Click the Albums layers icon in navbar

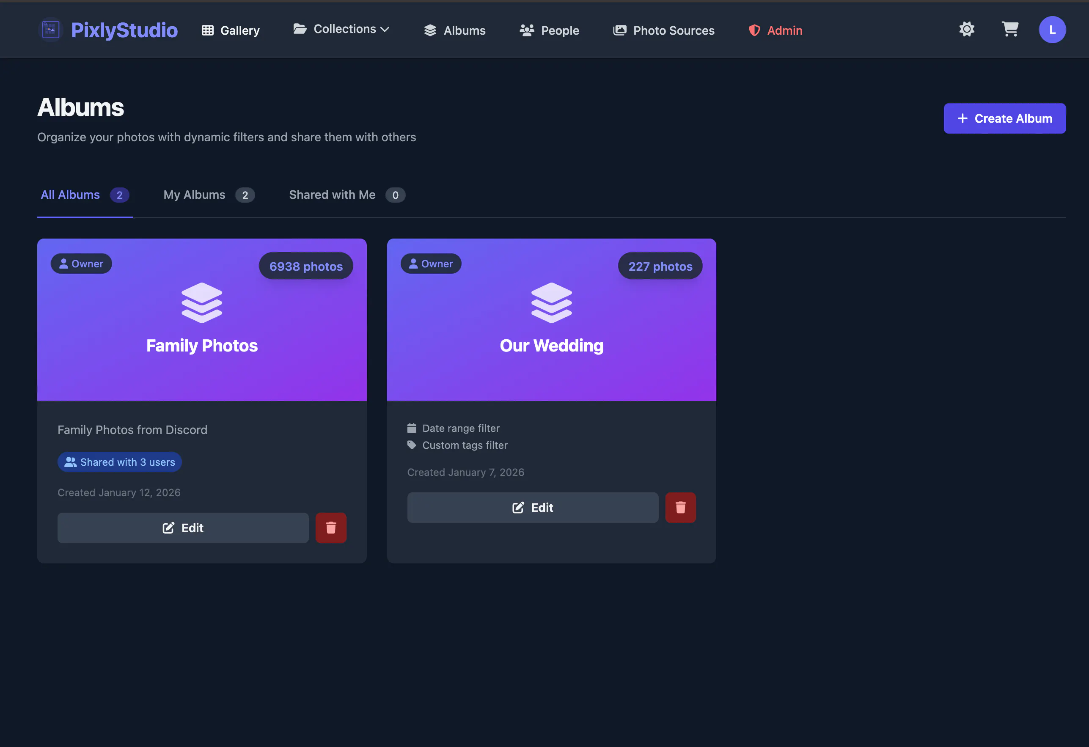click(x=430, y=30)
